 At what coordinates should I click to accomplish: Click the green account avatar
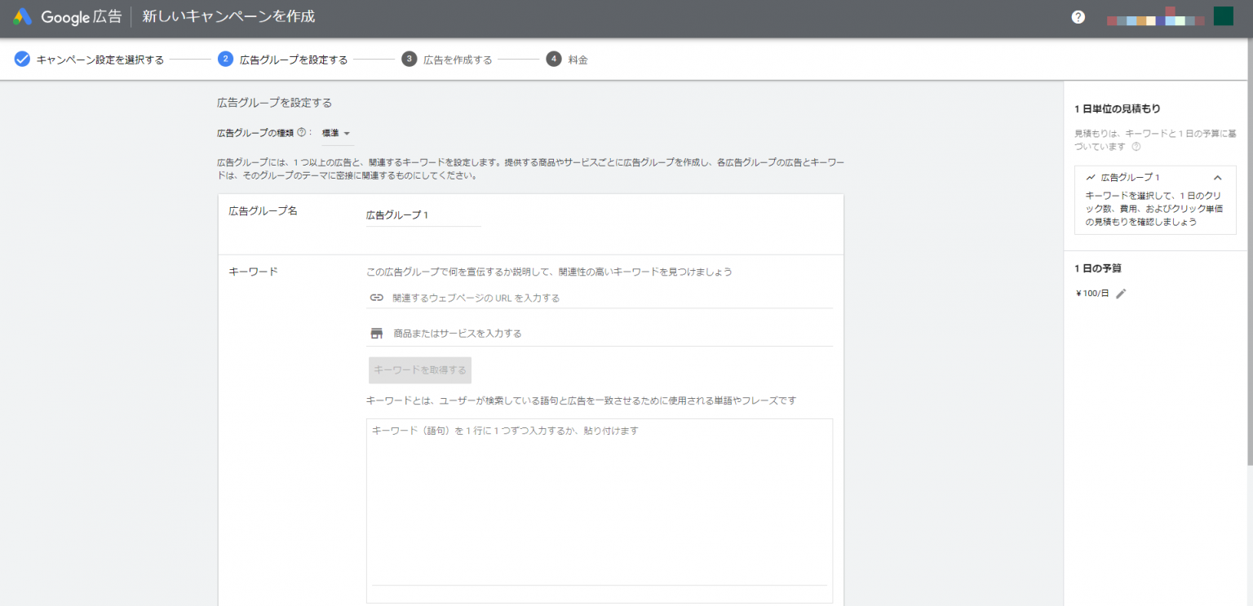coord(1223,16)
